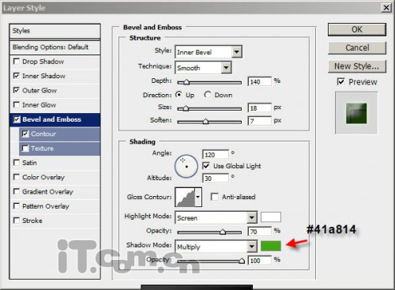This screenshot has width=395, height=290.
Task: Click the angle dial control
Action: [186, 166]
